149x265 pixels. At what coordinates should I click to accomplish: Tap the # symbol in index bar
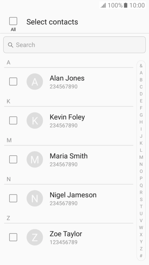click(x=141, y=256)
